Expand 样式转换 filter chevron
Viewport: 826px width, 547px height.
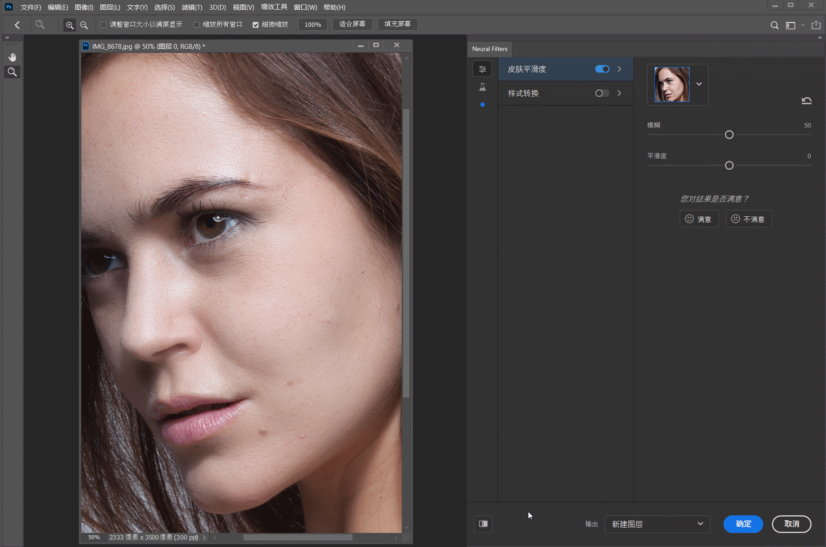pyautogui.click(x=619, y=93)
